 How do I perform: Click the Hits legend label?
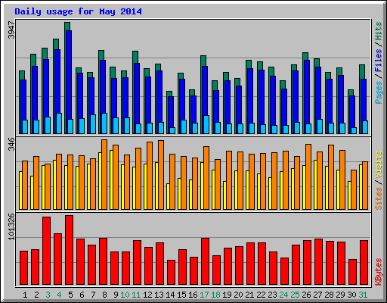click(x=379, y=31)
